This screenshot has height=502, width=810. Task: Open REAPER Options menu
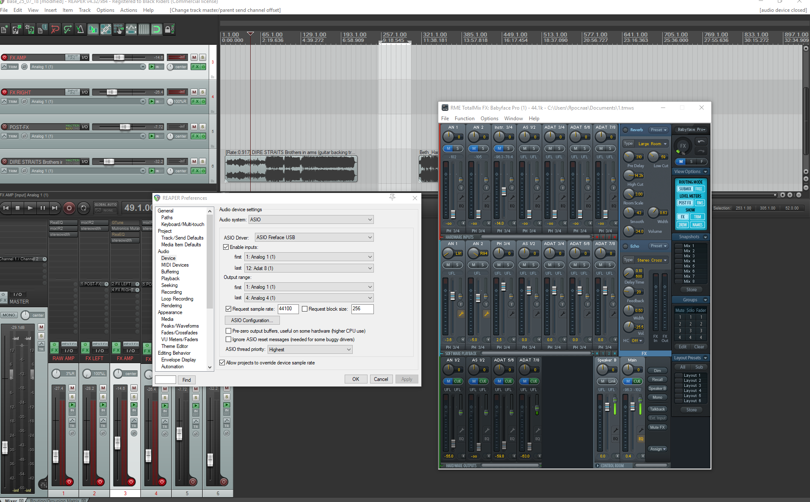[105, 10]
